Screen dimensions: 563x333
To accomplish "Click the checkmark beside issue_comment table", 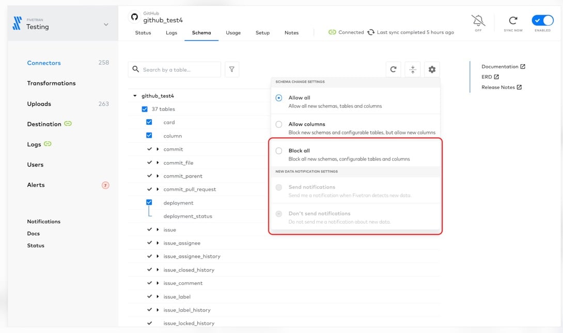I will click(x=149, y=283).
